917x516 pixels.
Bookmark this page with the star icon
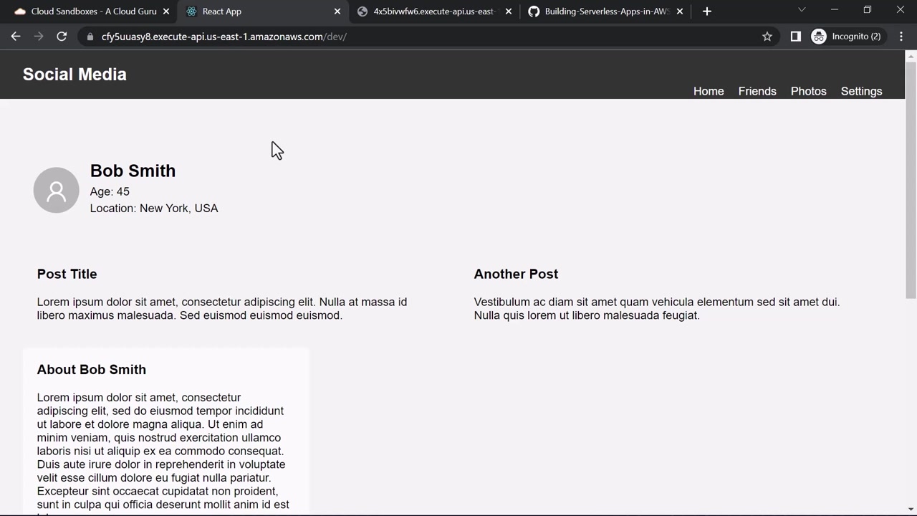point(767,37)
